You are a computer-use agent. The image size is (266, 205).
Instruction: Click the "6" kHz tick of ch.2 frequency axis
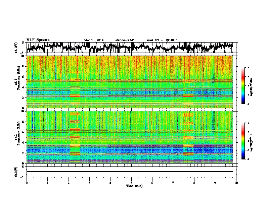(x=24, y=132)
